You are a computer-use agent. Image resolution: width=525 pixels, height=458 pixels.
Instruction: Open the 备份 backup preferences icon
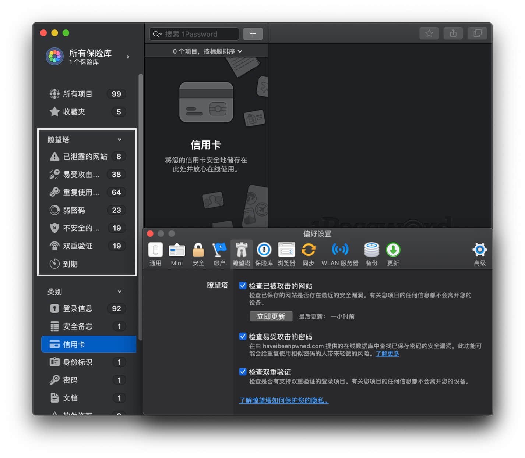[x=371, y=254]
